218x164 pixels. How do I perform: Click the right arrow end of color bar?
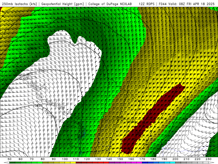[x=210, y=162]
